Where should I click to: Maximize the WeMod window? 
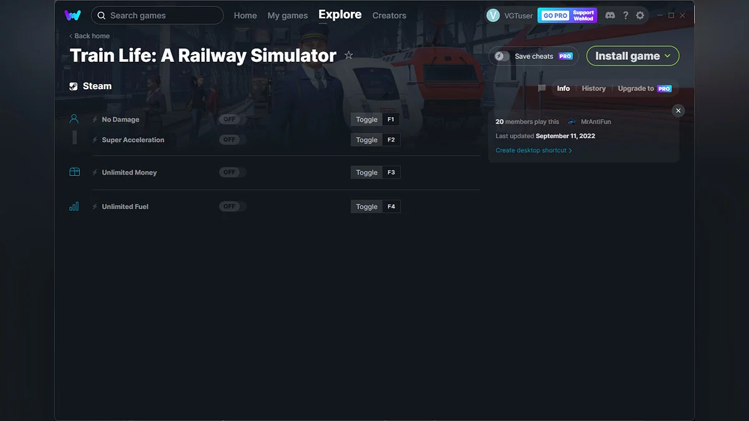pyautogui.click(x=671, y=16)
